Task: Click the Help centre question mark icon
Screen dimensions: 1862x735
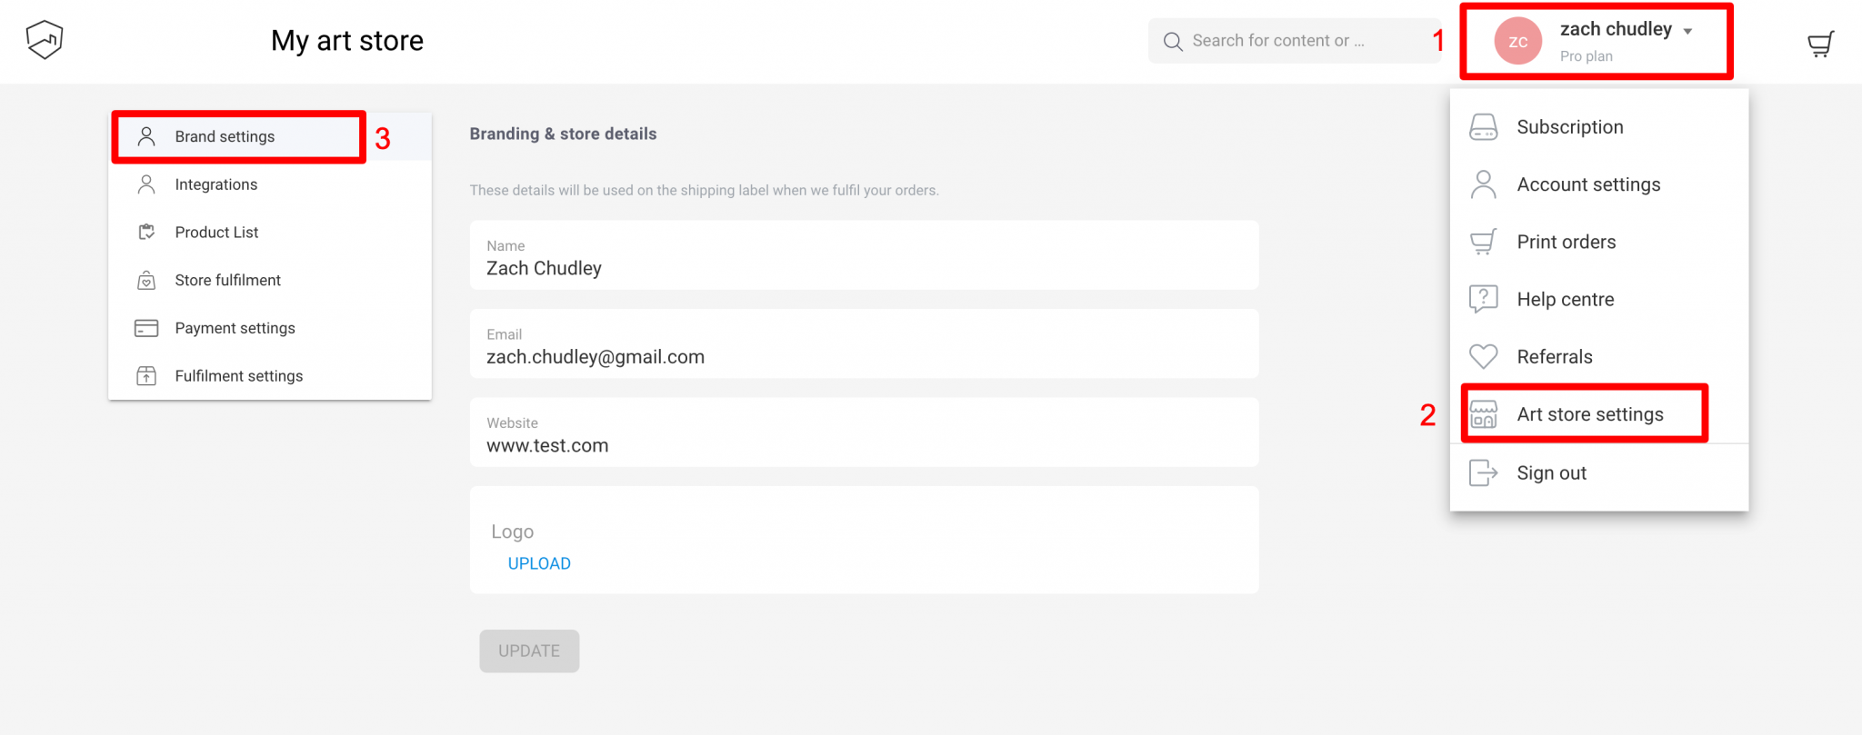Action: (1483, 299)
